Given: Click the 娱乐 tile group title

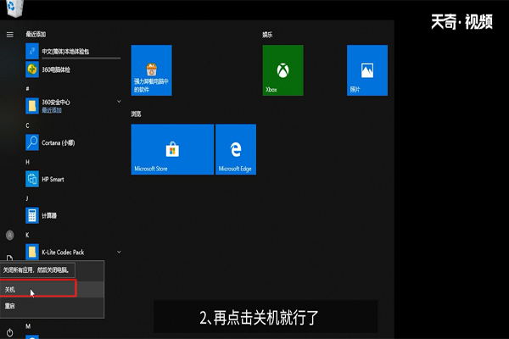Looking at the screenshot, I should pos(267,35).
